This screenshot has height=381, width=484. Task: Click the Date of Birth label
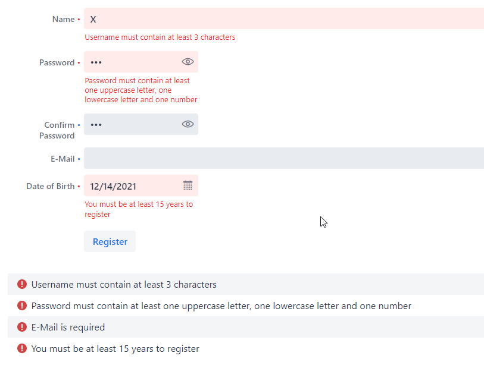[x=51, y=186]
